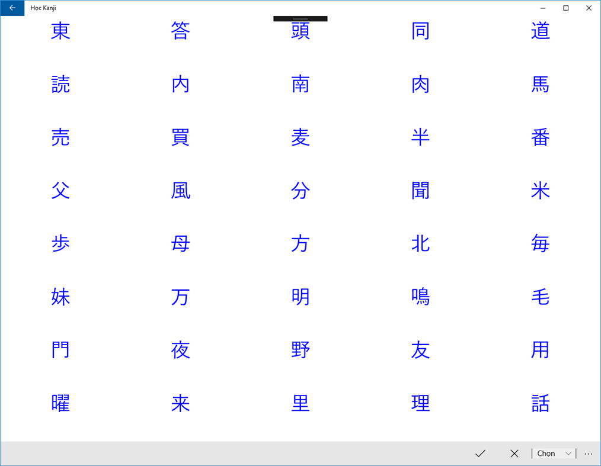Select the kanji 話 in the bottom right
Viewport: 601px width, 466px height.
click(x=540, y=403)
